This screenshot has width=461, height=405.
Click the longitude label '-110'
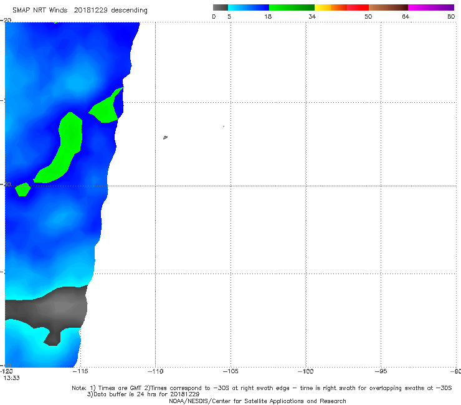155,371
